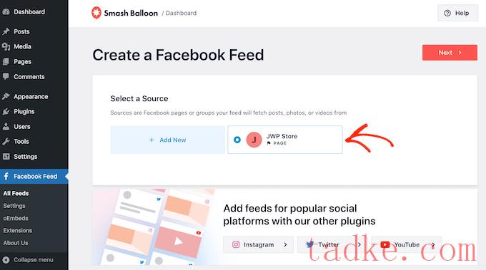486x270 pixels.
Task: Click the YouTube plugin chevron arrow
Action: (x=433, y=244)
